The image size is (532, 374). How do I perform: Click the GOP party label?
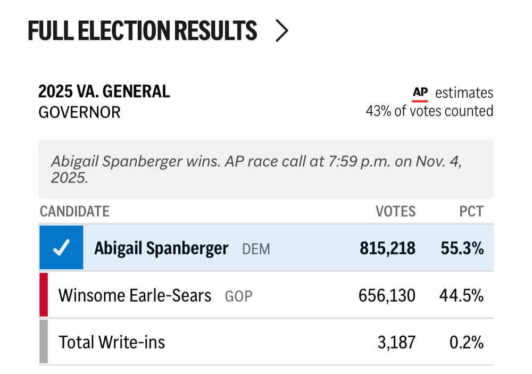coord(239,296)
